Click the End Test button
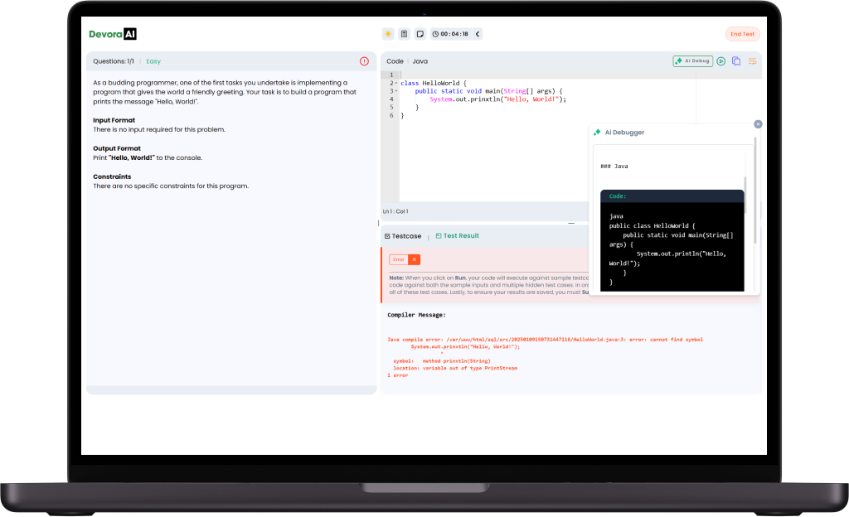Image resolution: width=849 pixels, height=517 pixels. [x=742, y=34]
